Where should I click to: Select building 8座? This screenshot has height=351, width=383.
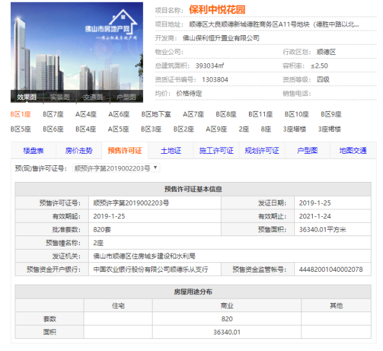[x=266, y=129]
